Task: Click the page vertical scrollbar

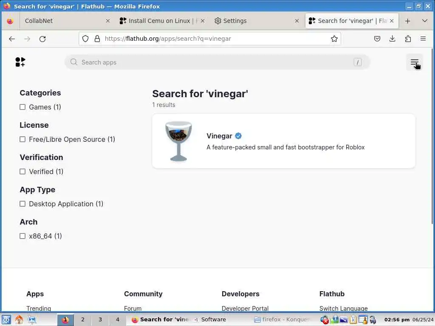Action: coord(432,136)
